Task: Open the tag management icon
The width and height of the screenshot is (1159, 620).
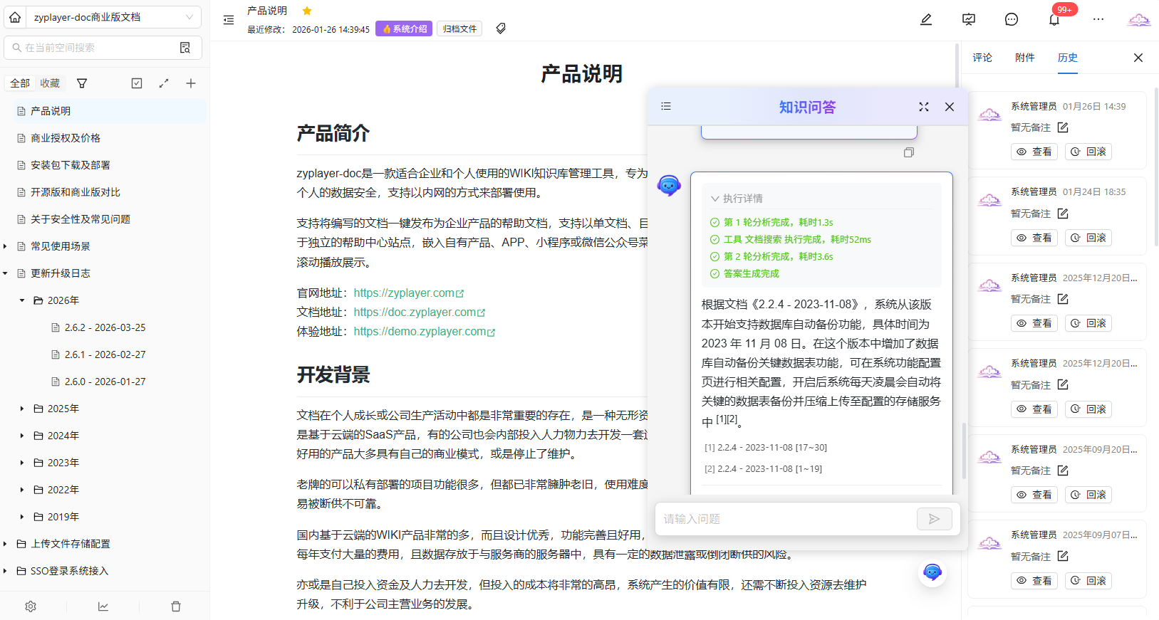Action: pos(501,28)
